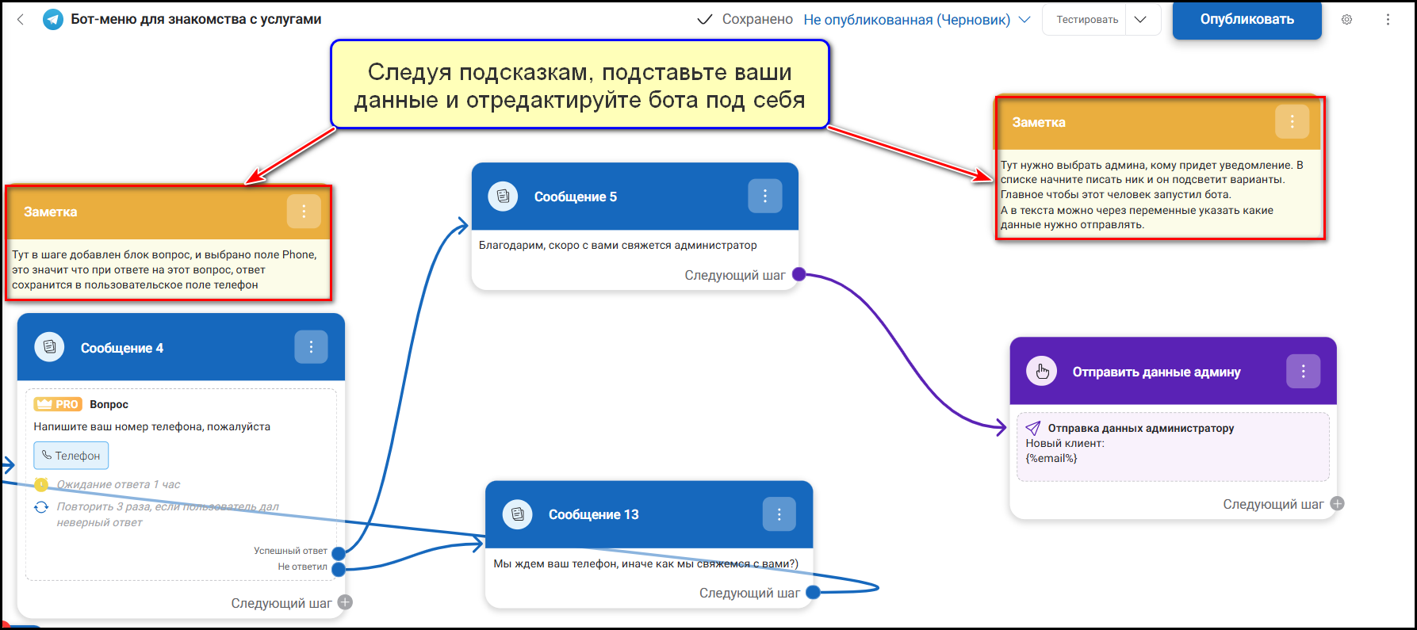The width and height of the screenshot is (1417, 630).
Task: Open options menu of Сообщение 5
Action: (x=764, y=197)
